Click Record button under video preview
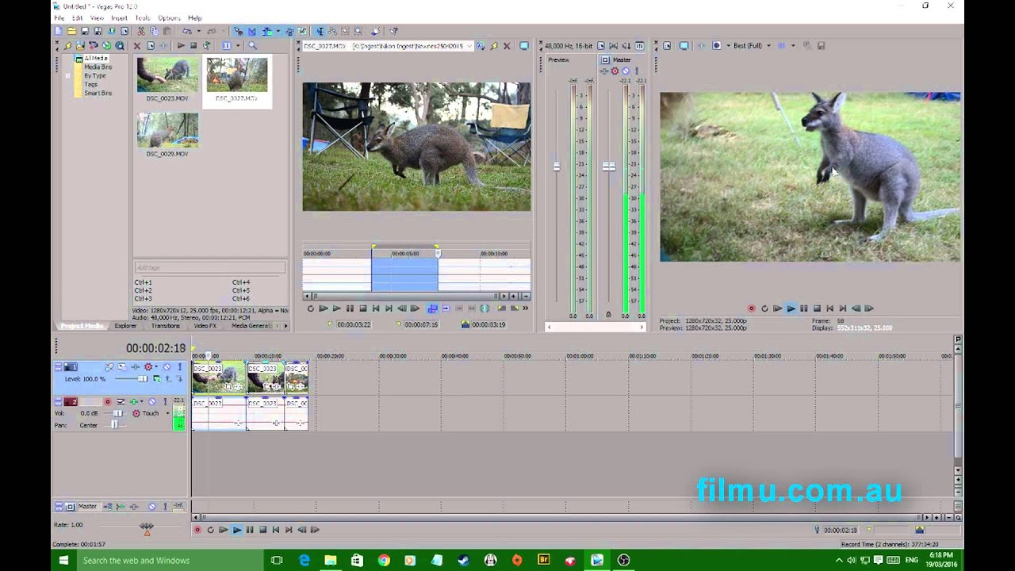Viewport: 1015px width, 571px height. pos(752,308)
